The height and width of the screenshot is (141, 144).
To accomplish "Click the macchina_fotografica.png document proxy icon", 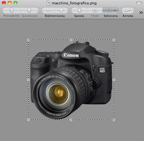I will 48,3.
